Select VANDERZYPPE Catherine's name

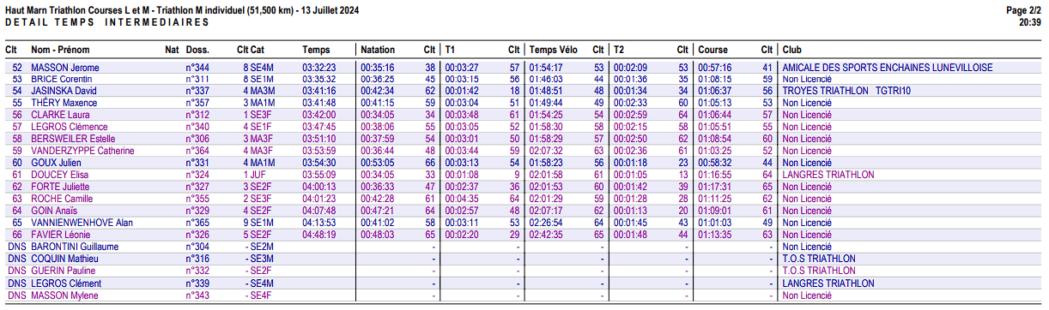82,151
